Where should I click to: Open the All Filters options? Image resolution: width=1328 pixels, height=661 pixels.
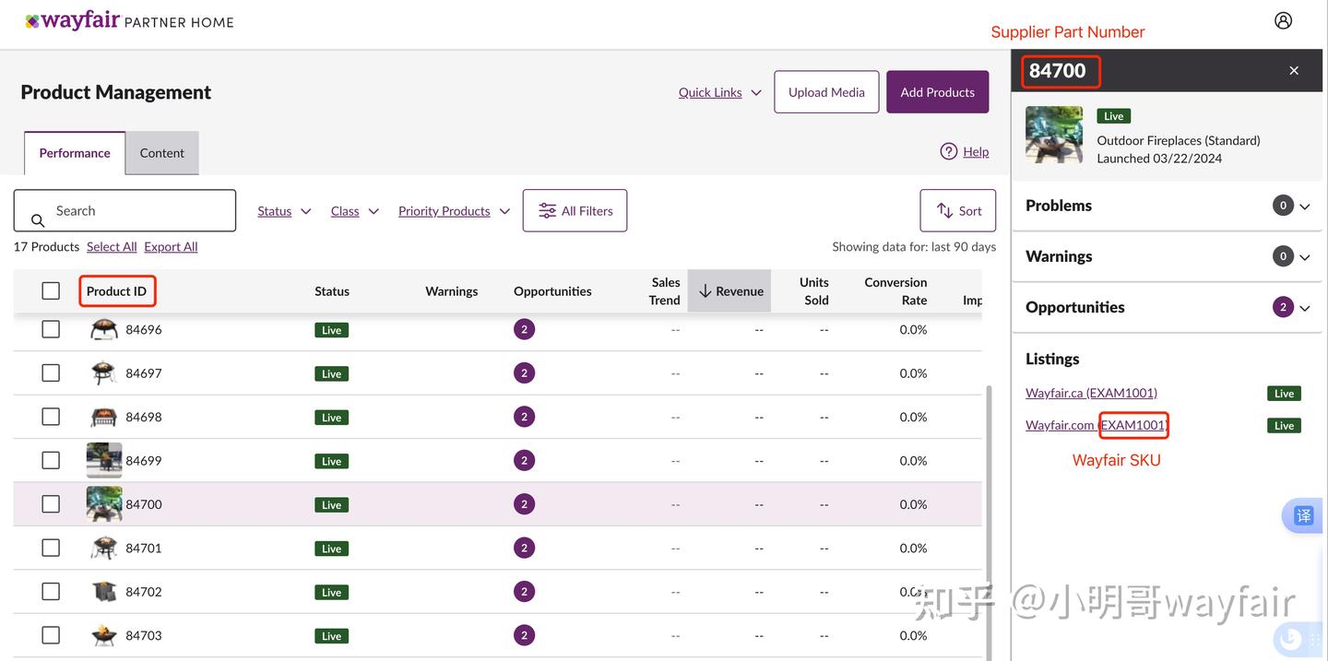pos(575,209)
